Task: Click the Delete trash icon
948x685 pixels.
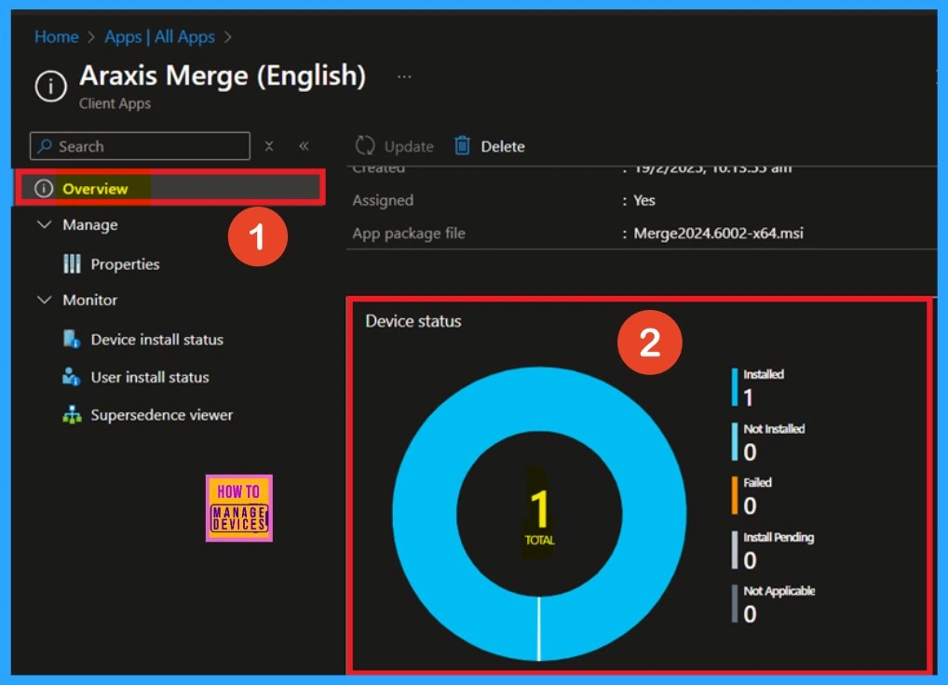Action: coord(462,145)
